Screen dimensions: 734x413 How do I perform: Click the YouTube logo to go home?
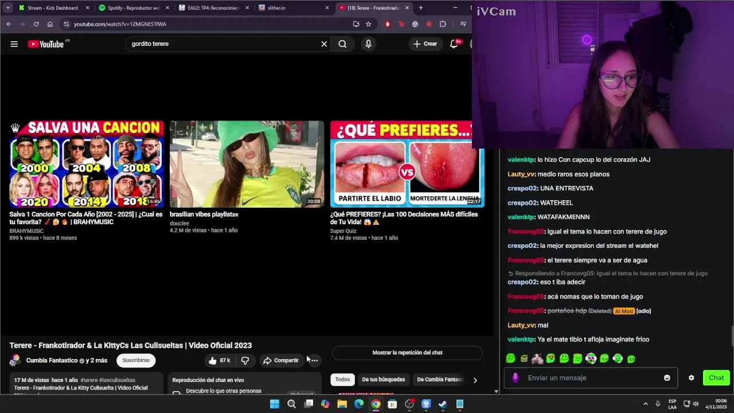[46, 44]
